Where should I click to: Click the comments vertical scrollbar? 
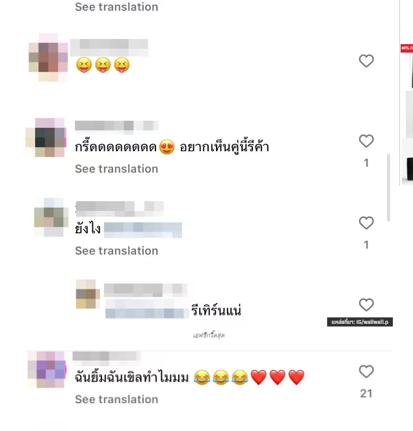click(x=388, y=188)
